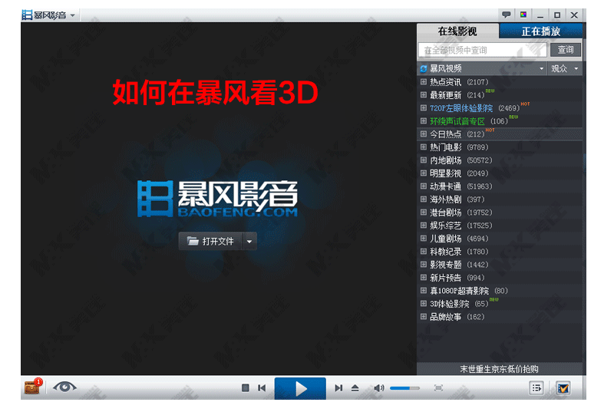Expand the 720P左眼体验影院 category
The width and height of the screenshot is (614, 412).
point(424,107)
